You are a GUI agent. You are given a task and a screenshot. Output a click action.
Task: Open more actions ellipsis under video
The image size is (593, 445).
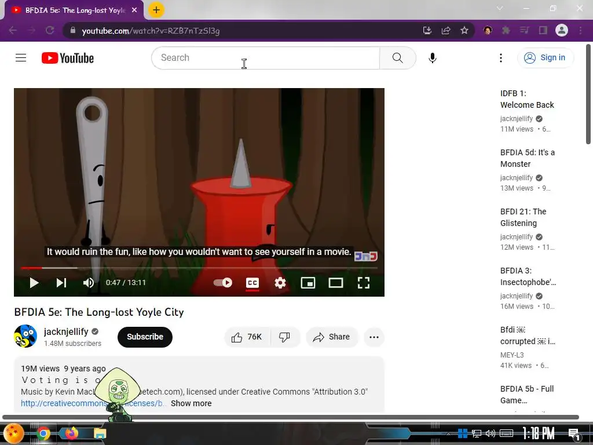click(x=374, y=337)
